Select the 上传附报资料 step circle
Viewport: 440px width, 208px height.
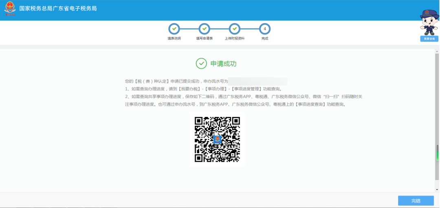[x=235, y=28]
